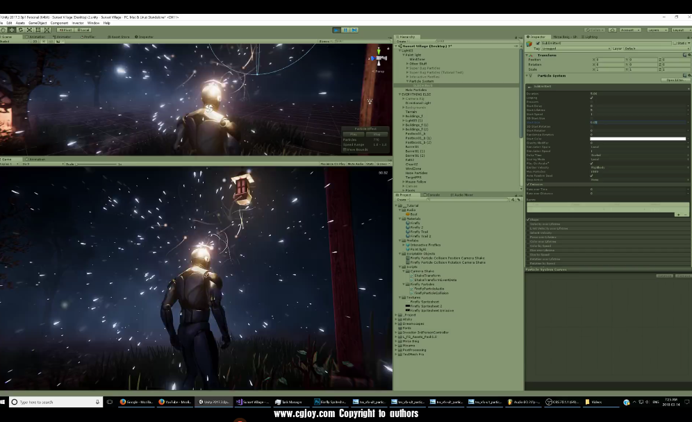Toggle the Auto Random Seed checkbox
Image resolution: width=692 pixels, height=422 pixels.
tap(592, 176)
